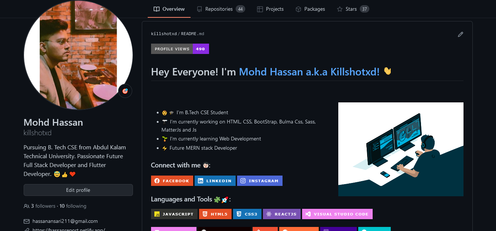Click the killshotxd repository link in README path
Screen dimensions: 496x231
[x=164, y=34]
